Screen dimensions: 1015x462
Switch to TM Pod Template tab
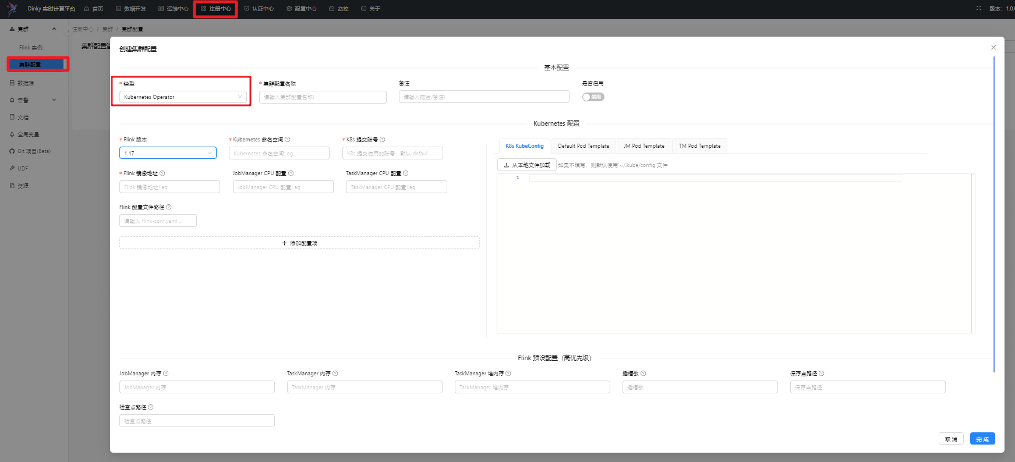699,146
